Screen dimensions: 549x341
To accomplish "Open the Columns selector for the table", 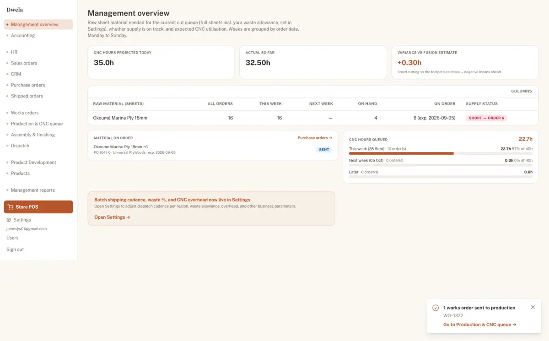I will tap(522, 92).
